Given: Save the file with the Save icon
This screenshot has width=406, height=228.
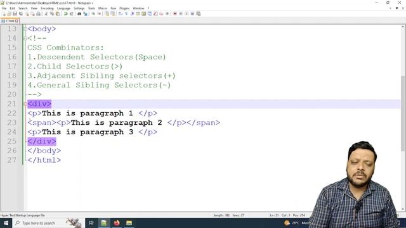Looking at the screenshot, I should 15,14.
